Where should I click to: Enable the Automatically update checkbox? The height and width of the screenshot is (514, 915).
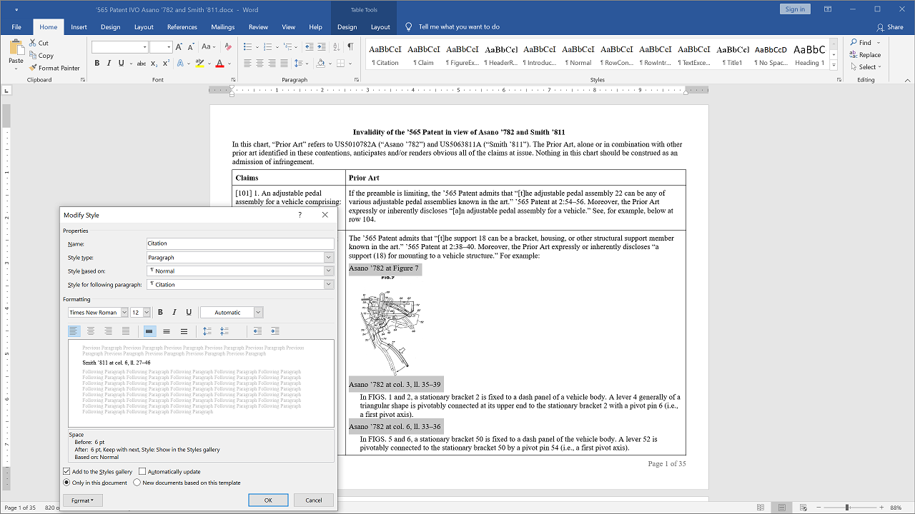click(142, 472)
